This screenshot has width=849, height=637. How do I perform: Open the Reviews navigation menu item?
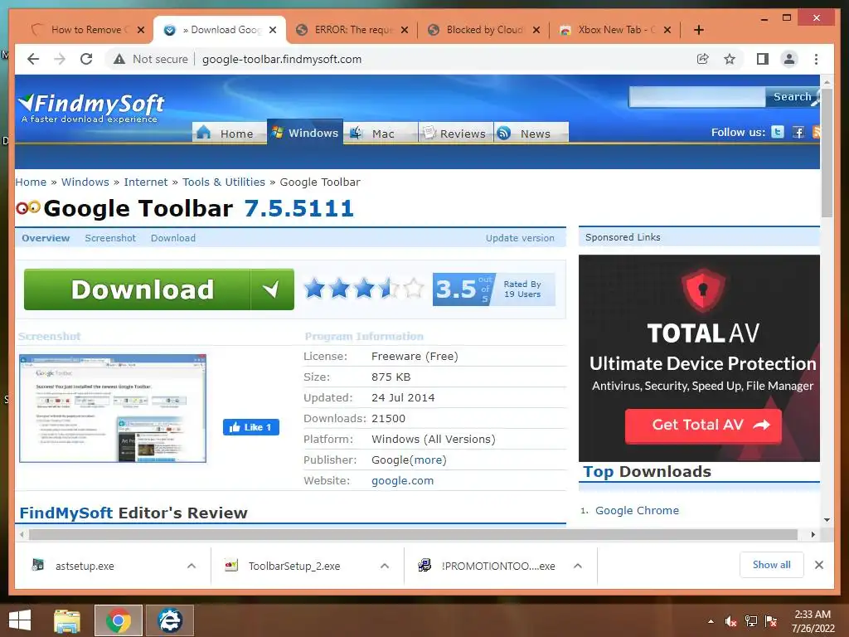tap(456, 133)
